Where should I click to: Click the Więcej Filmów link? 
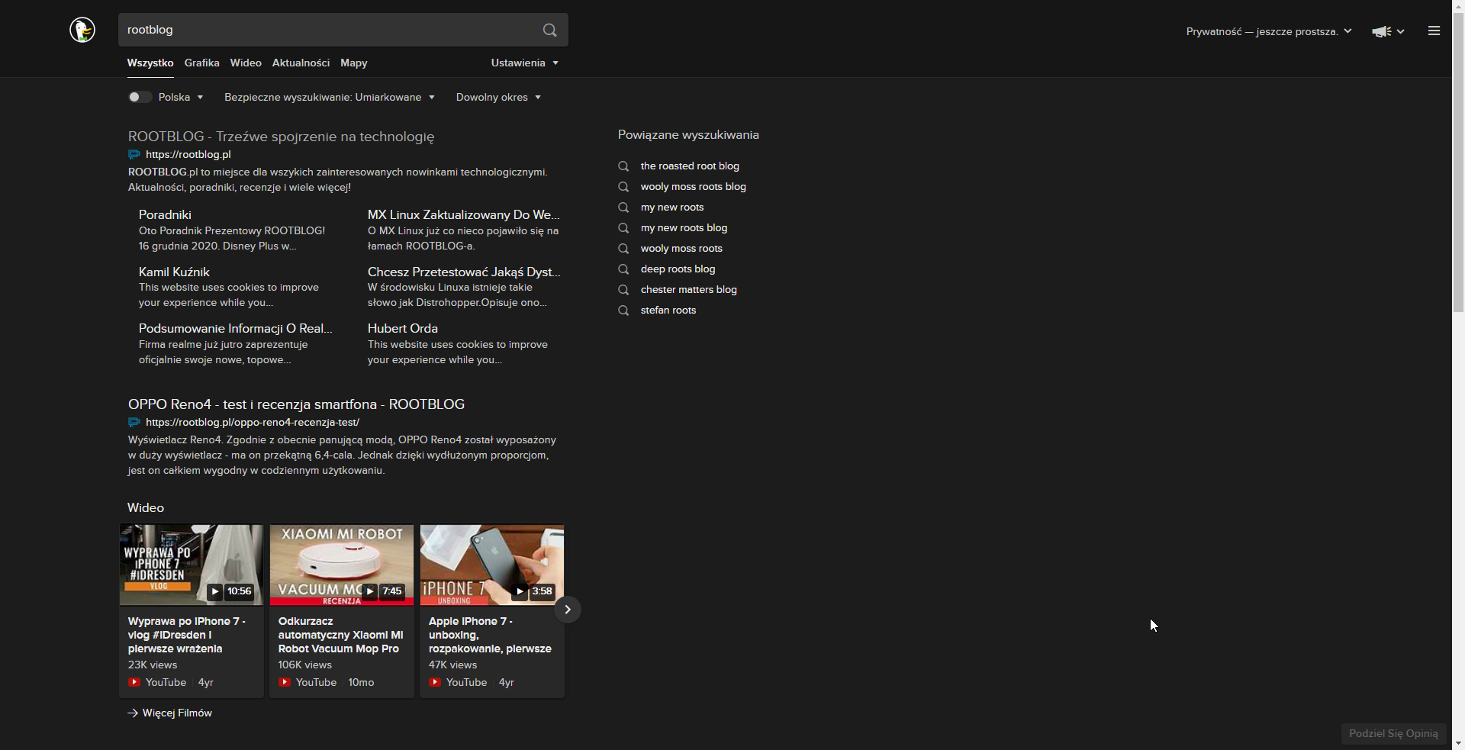click(x=176, y=713)
